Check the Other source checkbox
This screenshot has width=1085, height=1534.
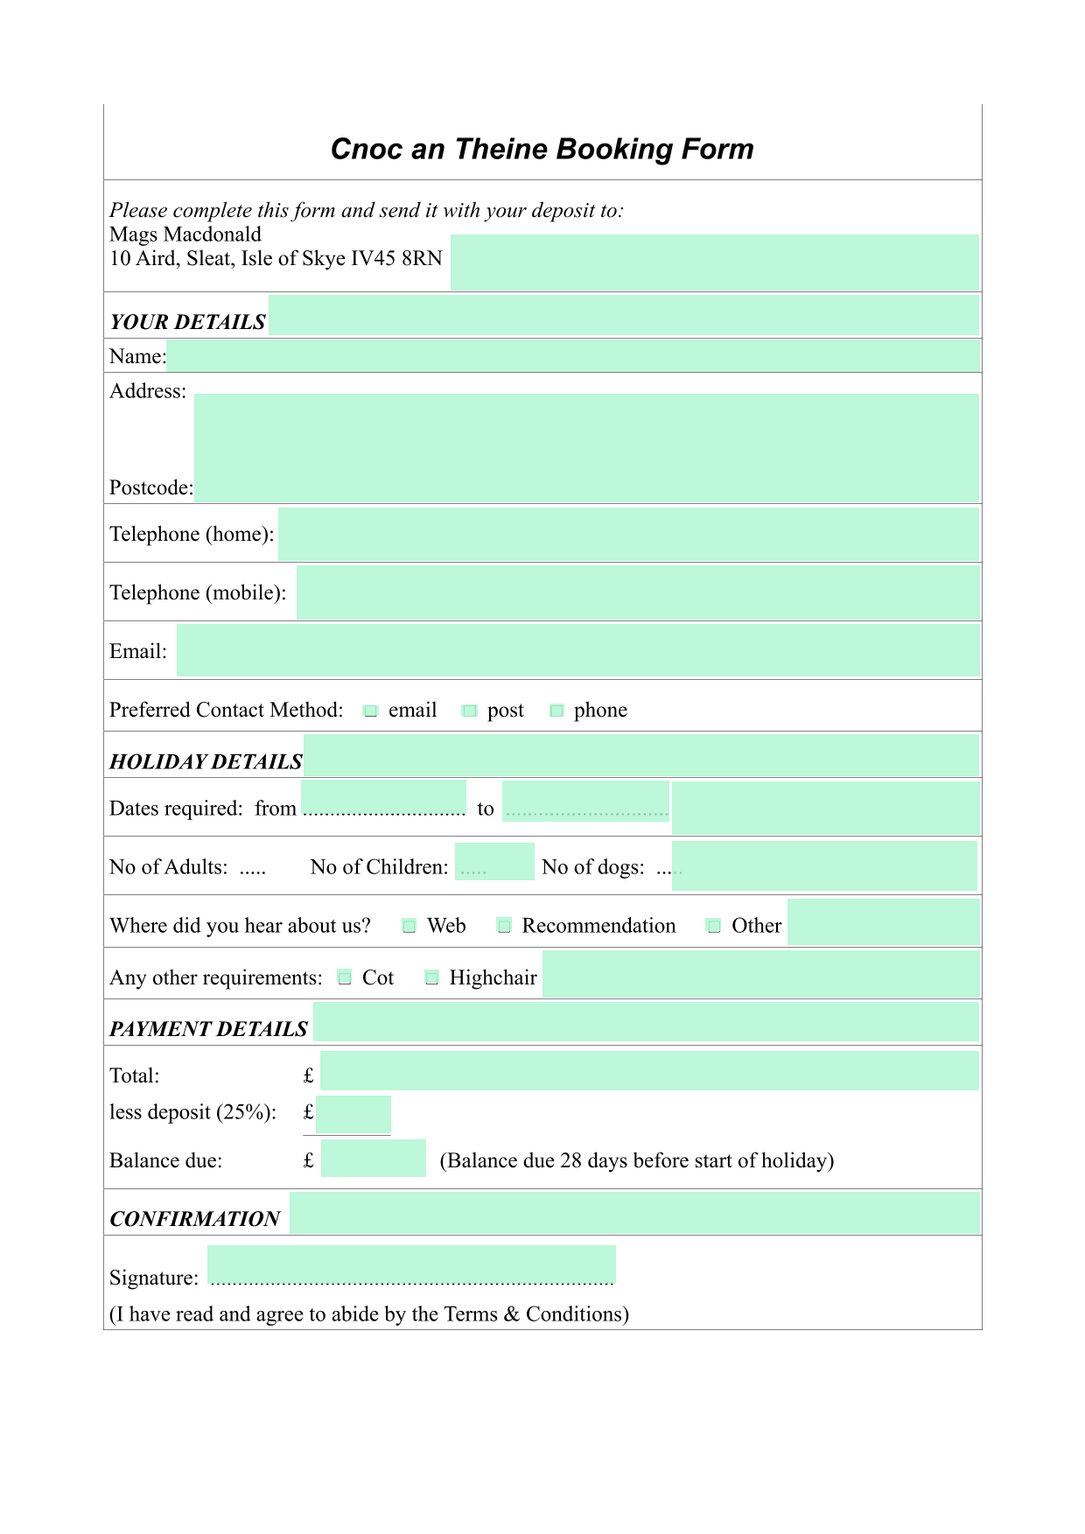714,926
